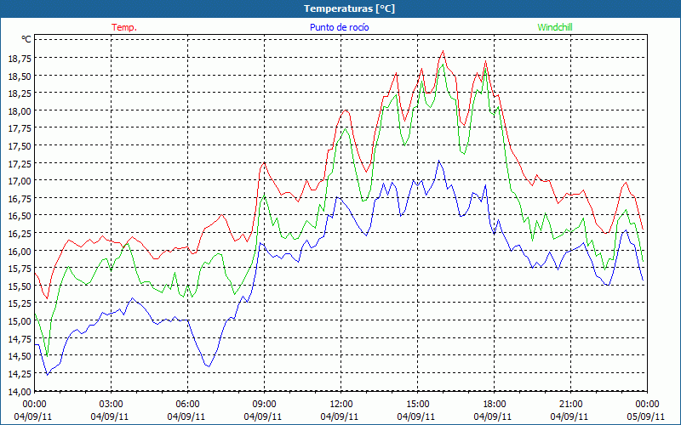Click the '05/09/11' date label

[x=646, y=416]
